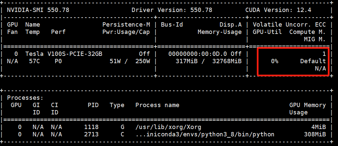Click the Type column header
The height and width of the screenshot is (146, 338).
tap(117, 105)
